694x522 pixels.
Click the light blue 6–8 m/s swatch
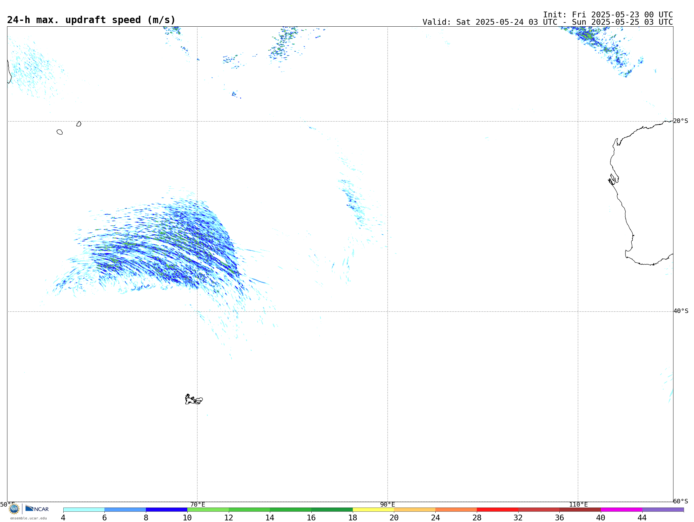pyautogui.click(x=125, y=510)
